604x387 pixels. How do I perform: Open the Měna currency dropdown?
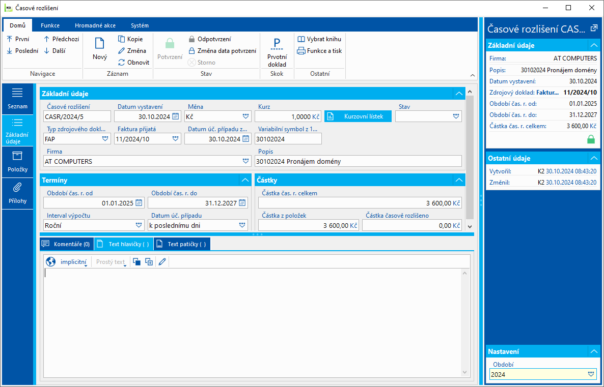pyautogui.click(x=246, y=116)
